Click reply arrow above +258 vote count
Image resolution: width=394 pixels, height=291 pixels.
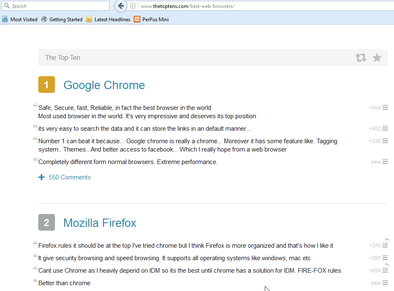(x=387, y=265)
